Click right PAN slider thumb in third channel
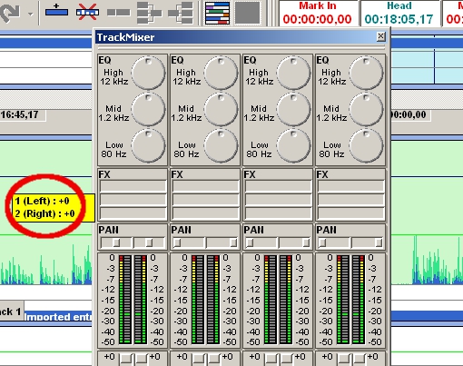The height and width of the screenshot is (366, 463). [x=306, y=242]
